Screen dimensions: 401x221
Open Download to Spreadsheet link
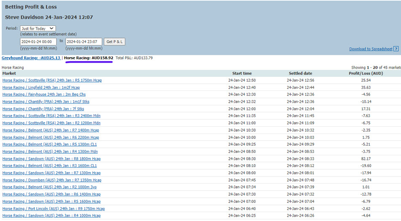[371, 49]
